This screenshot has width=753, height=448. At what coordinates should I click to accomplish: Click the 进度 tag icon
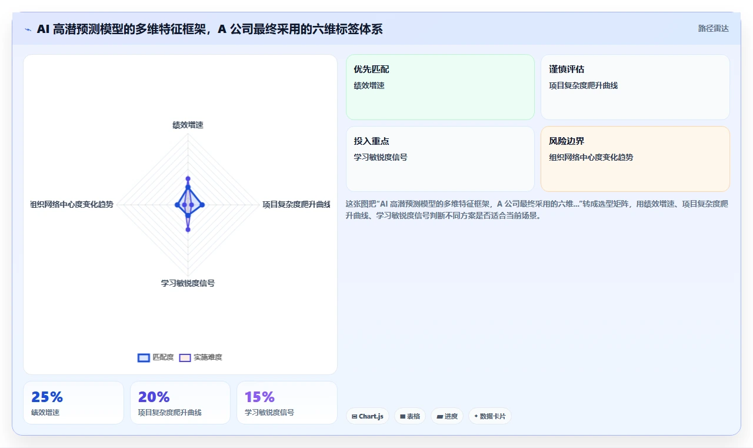point(439,416)
